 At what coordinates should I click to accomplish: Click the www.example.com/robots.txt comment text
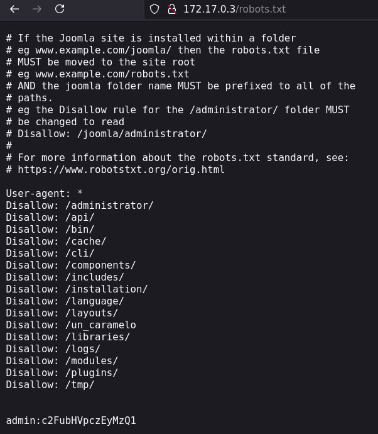(112, 74)
